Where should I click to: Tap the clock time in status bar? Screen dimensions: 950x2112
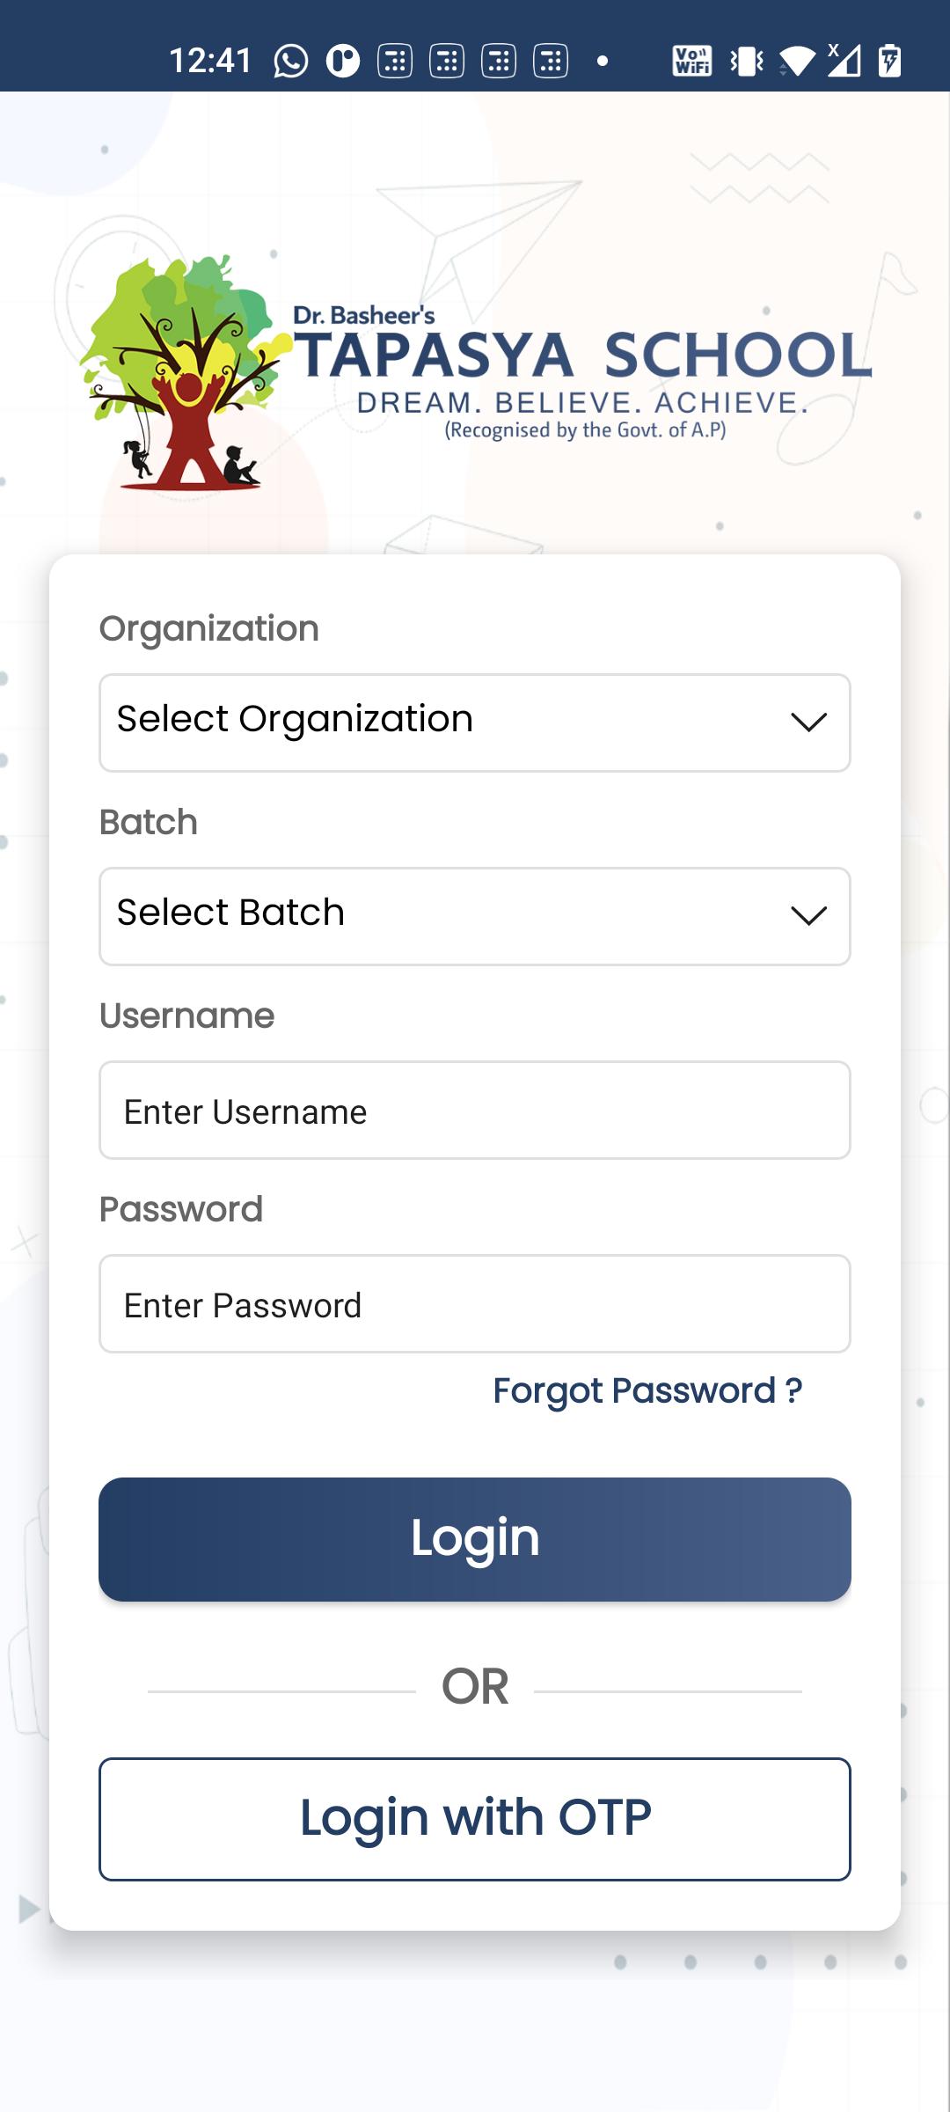coord(210,61)
